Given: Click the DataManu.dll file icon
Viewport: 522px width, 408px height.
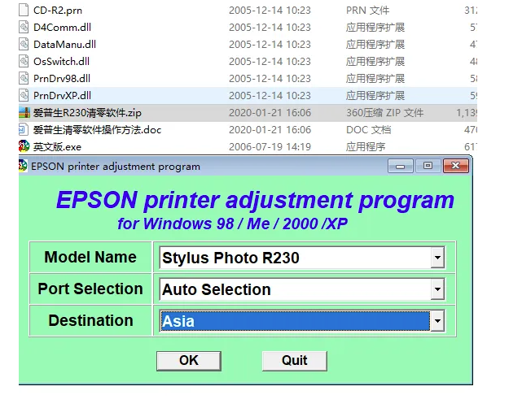Looking at the screenshot, I should tap(24, 44).
